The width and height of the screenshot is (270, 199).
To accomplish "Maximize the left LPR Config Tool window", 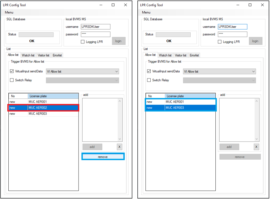I will point(113,5).
